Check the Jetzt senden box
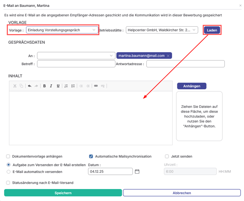The height and width of the screenshot is (201, 244). click(x=167, y=157)
